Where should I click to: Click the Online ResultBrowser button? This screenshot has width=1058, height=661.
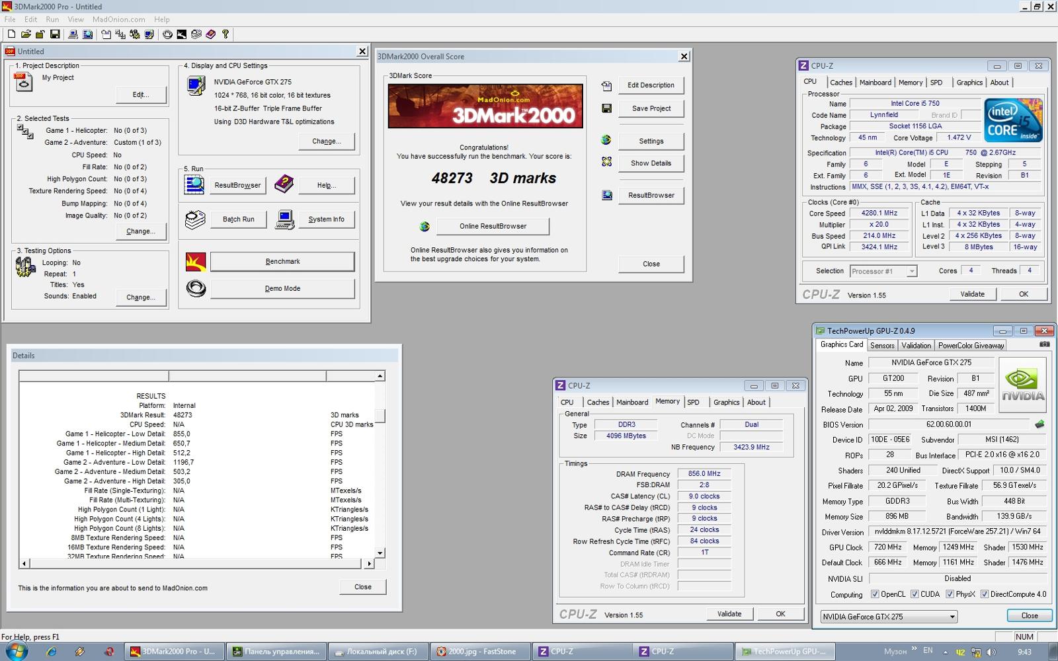coord(493,226)
